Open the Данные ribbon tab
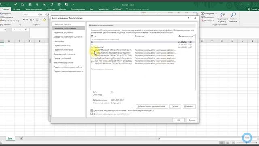The image size is (259, 146). click(63, 9)
